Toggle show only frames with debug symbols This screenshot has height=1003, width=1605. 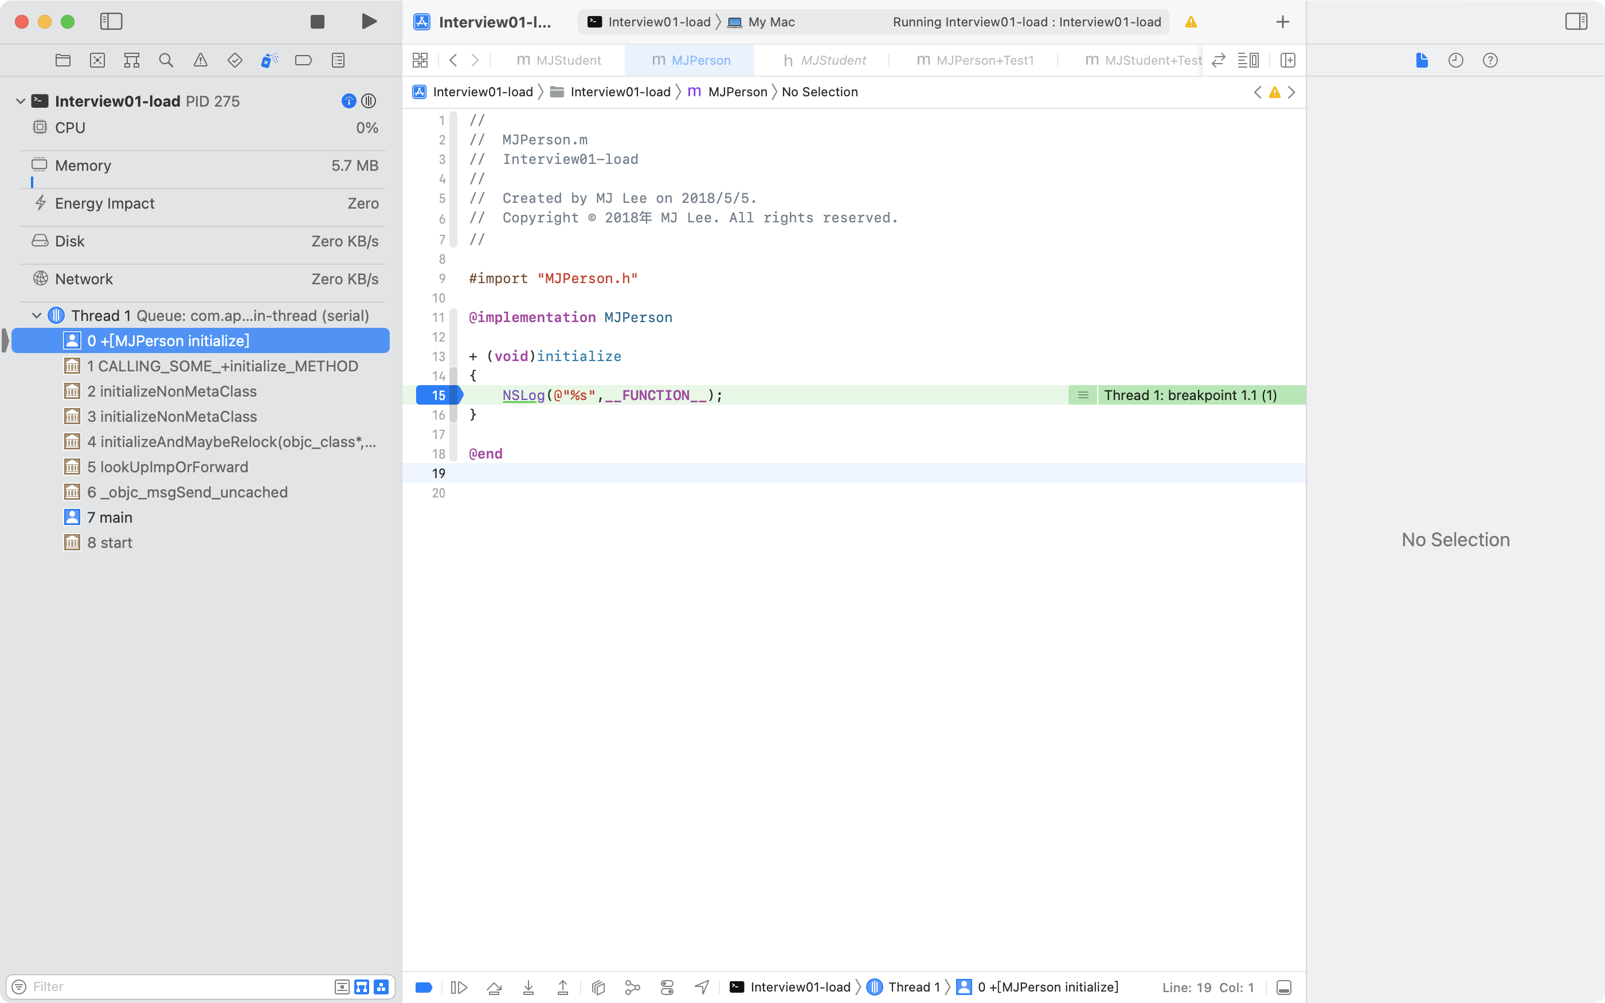coord(362,986)
